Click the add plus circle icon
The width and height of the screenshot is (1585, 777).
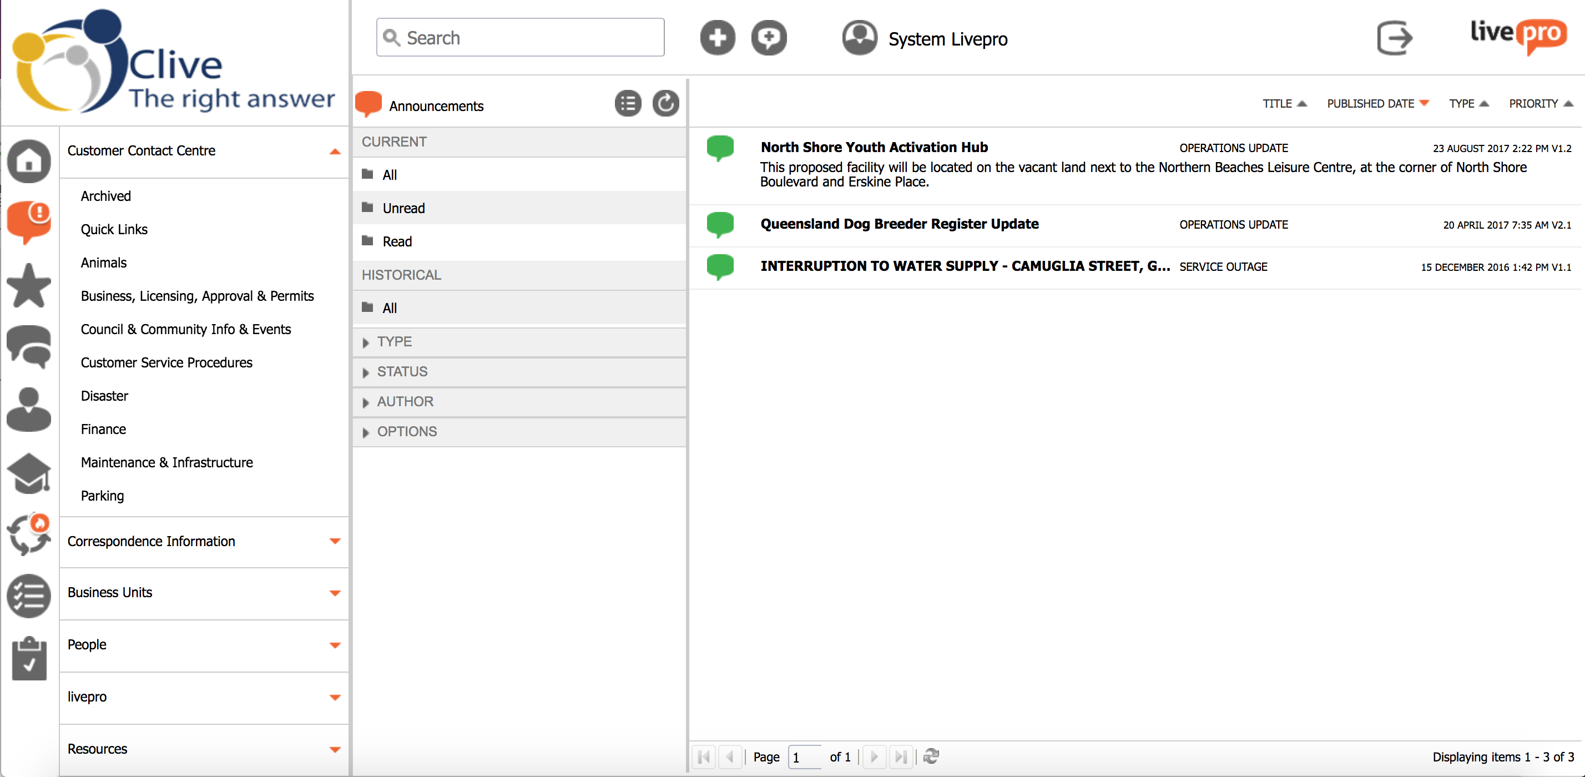[717, 38]
